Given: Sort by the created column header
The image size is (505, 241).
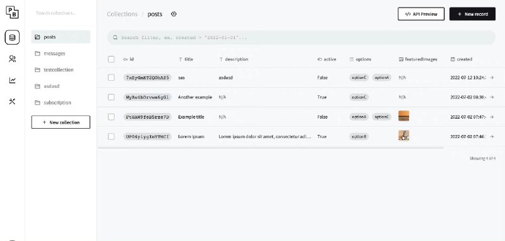Looking at the screenshot, I should [x=461, y=59].
